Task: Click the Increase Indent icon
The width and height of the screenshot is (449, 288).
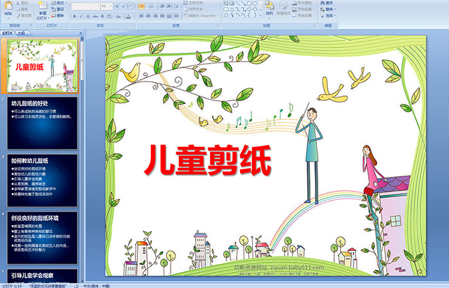Action: click(x=169, y=6)
